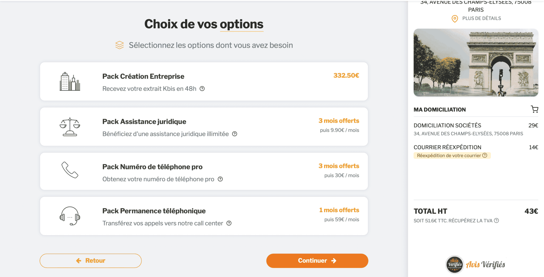
Task: Click the building icon next to Pack Création Entreprise
Action: click(x=70, y=81)
